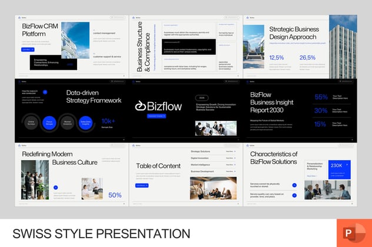Click the '50%' statistic
The image size is (372, 247).
click(x=115, y=195)
